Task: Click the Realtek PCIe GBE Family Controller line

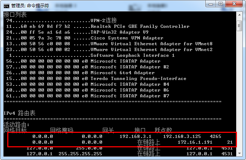Action: 140,26
